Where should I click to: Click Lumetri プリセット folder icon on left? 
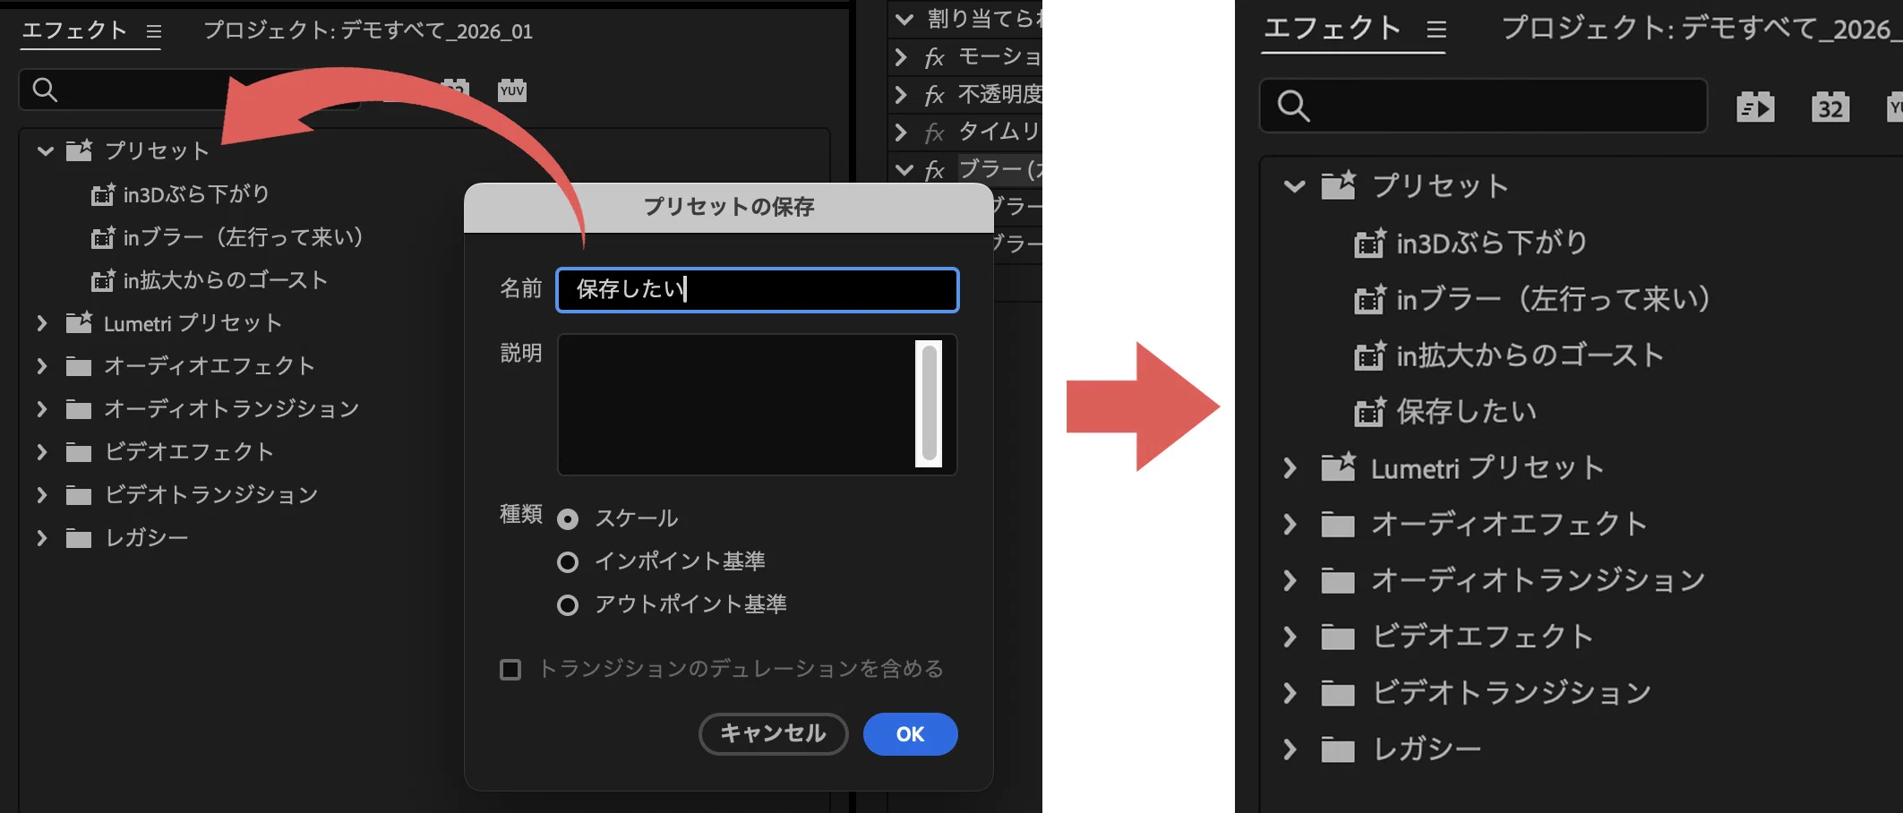point(79,322)
